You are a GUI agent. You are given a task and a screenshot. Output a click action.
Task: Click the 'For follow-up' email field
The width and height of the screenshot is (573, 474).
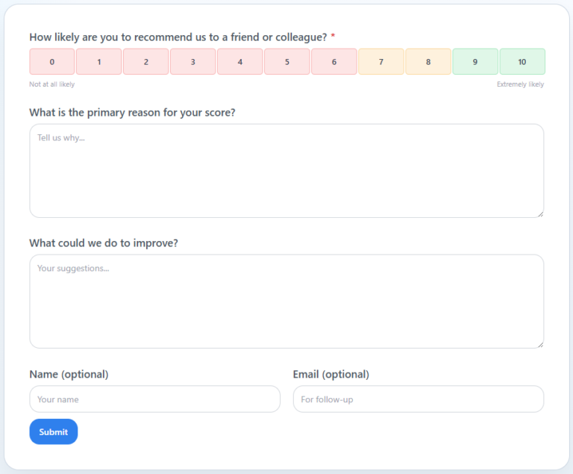coord(419,399)
